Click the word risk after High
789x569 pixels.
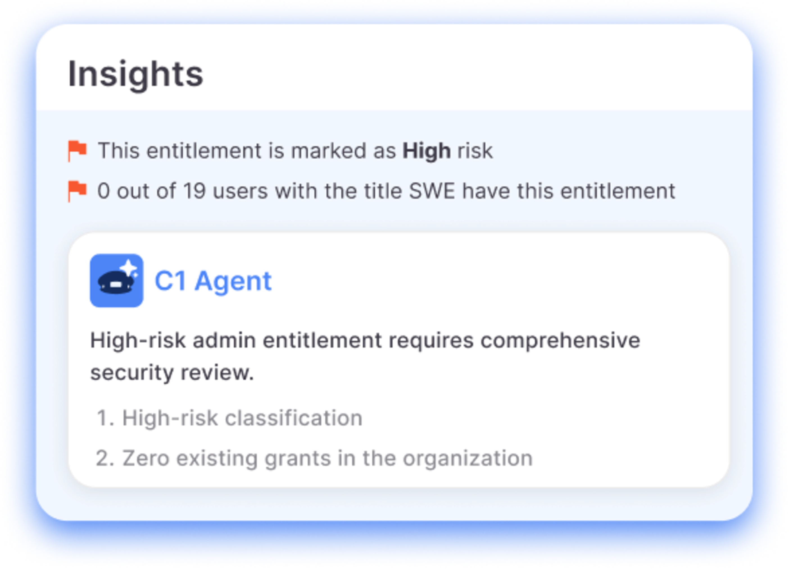(475, 151)
